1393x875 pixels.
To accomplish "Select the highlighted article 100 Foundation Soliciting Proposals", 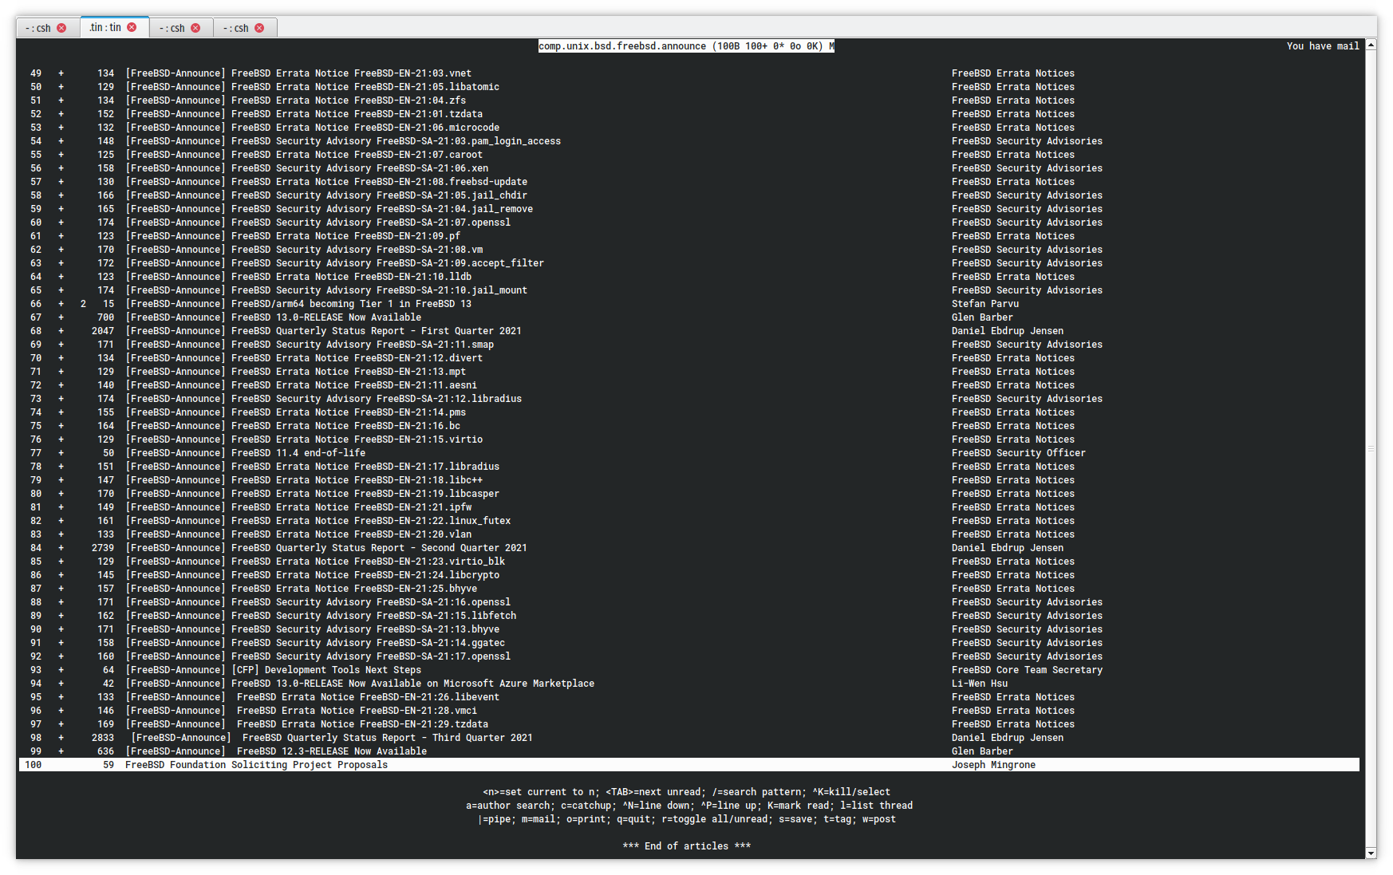I will (256, 765).
